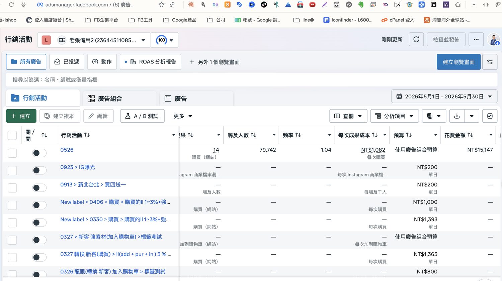Screen dimensions: 502x281
Task: Toggle the 0913 > 新北台北 campaign switch
Action: tap(39, 188)
